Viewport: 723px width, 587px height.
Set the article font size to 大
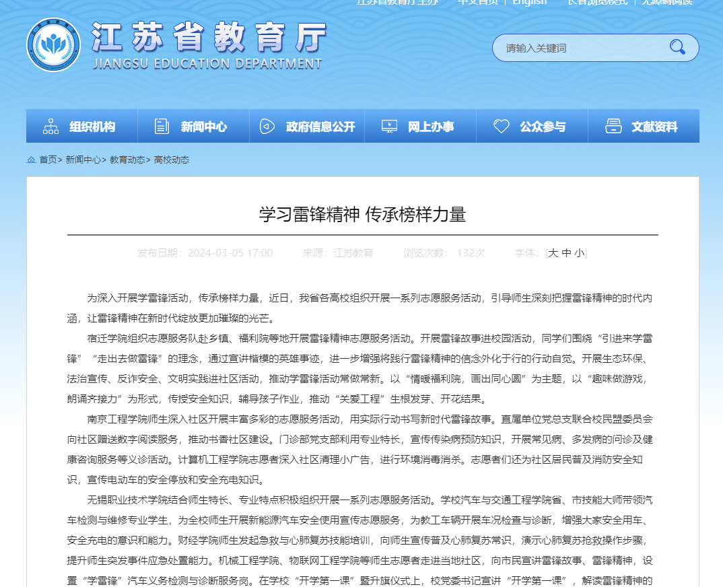553,253
